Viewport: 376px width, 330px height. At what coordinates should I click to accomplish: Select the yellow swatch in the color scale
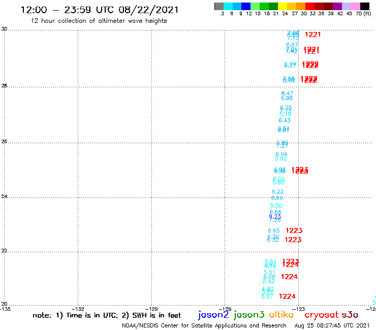(283, 6)
